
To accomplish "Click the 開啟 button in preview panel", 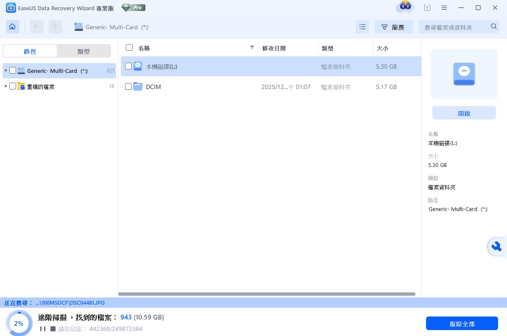I will pyautogui.click(x=464, y=113).
